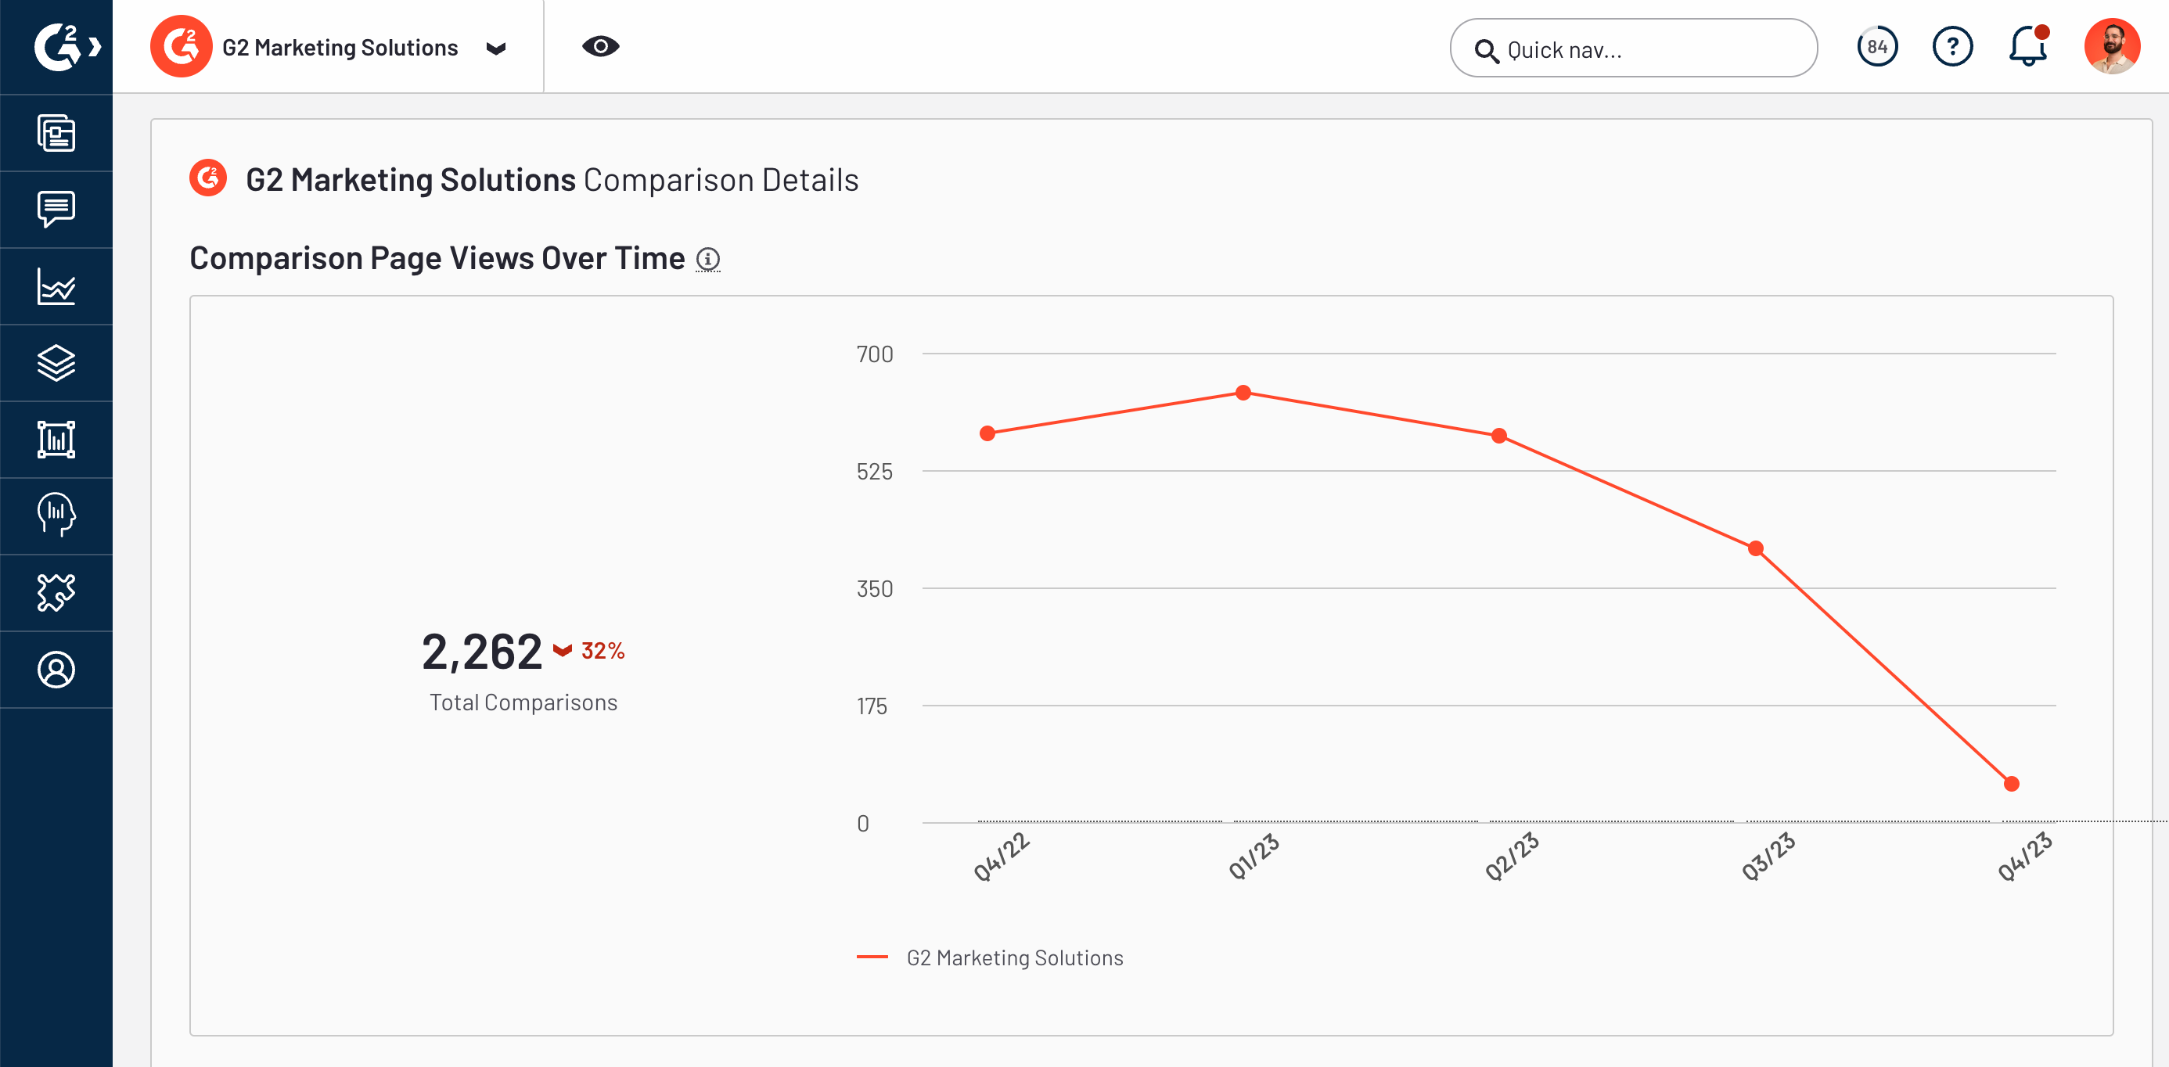Toggle the eye preview icon
Screen dimensions: 2169x1067
(600, 46)
